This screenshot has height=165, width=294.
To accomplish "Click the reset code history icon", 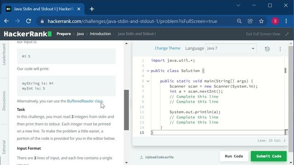I will point(267,49).
